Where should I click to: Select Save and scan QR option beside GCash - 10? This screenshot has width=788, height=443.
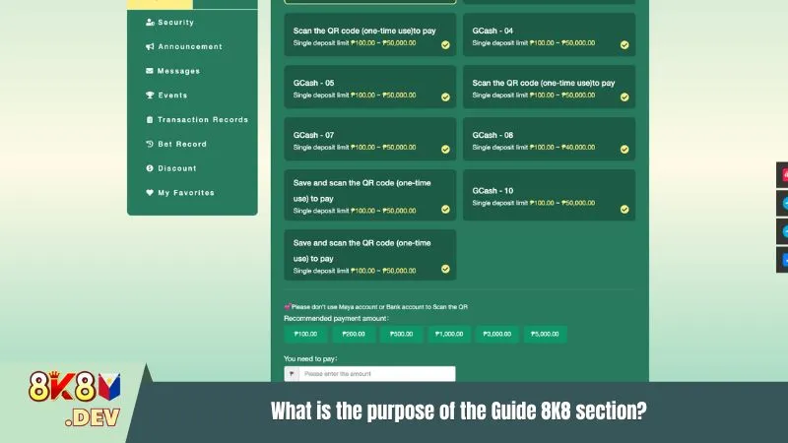(x=370, y=195)
